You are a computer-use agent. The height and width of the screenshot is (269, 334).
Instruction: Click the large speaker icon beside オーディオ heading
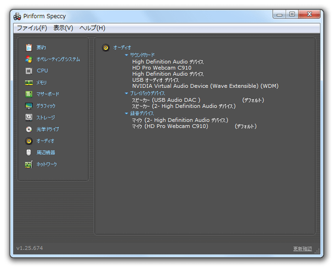point(106,48)
